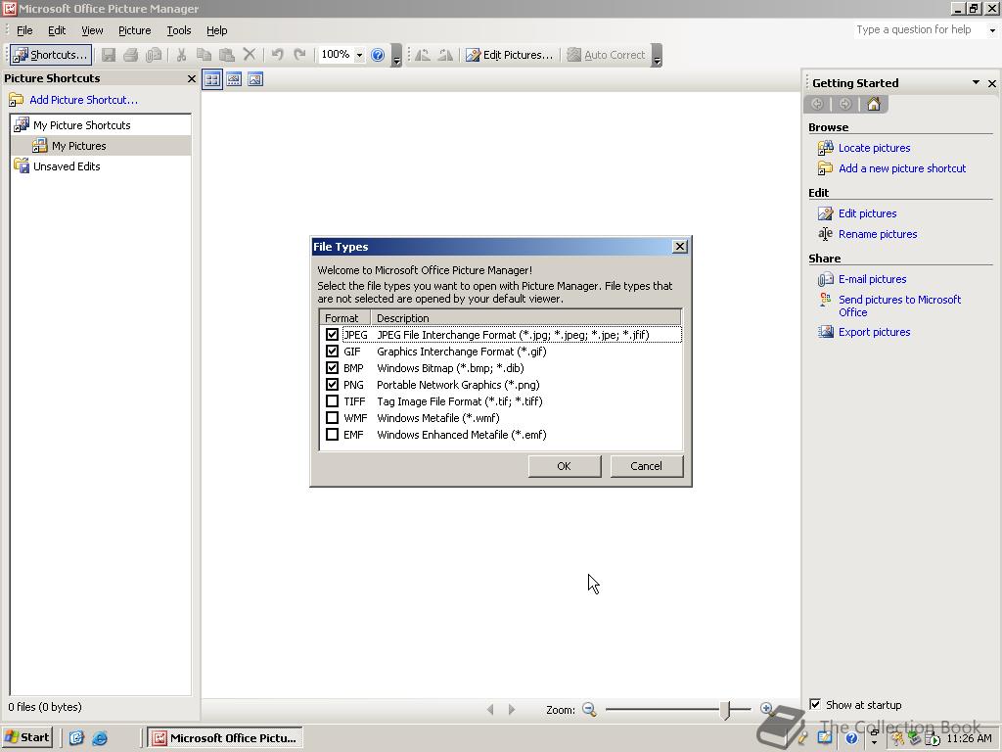The width and height of the screenshot is (1002, 752).
Task: Click the zoom out magnifier icon
Action: [589, 709]
